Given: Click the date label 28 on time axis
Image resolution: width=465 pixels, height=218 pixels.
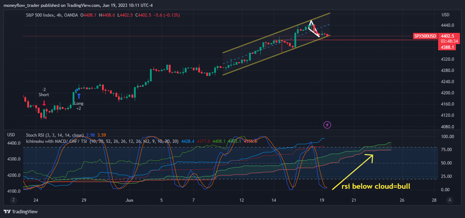Looking at the screenshot, I should click(x=434, y=200).
